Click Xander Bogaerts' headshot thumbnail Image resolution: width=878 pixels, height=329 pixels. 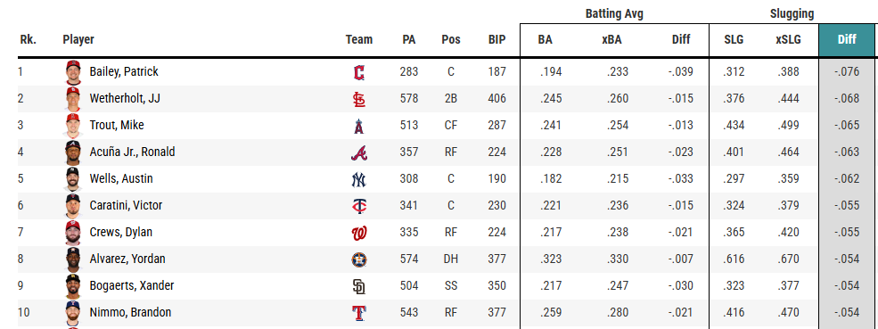[x=73, y=286]
